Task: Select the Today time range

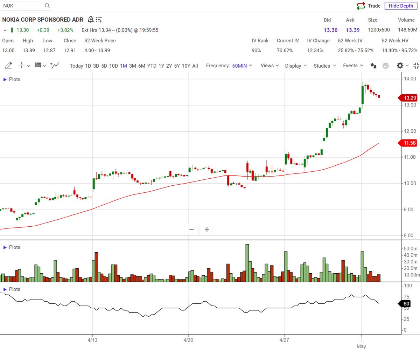Action: [x=76, y=66]
